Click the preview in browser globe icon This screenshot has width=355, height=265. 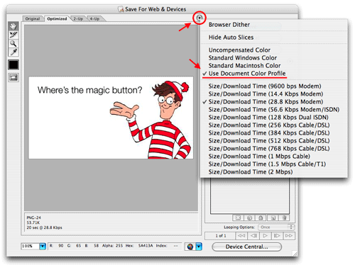190,247
